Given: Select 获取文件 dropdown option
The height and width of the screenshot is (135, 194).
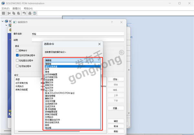Looking at the screenshot, I should 73,85.
